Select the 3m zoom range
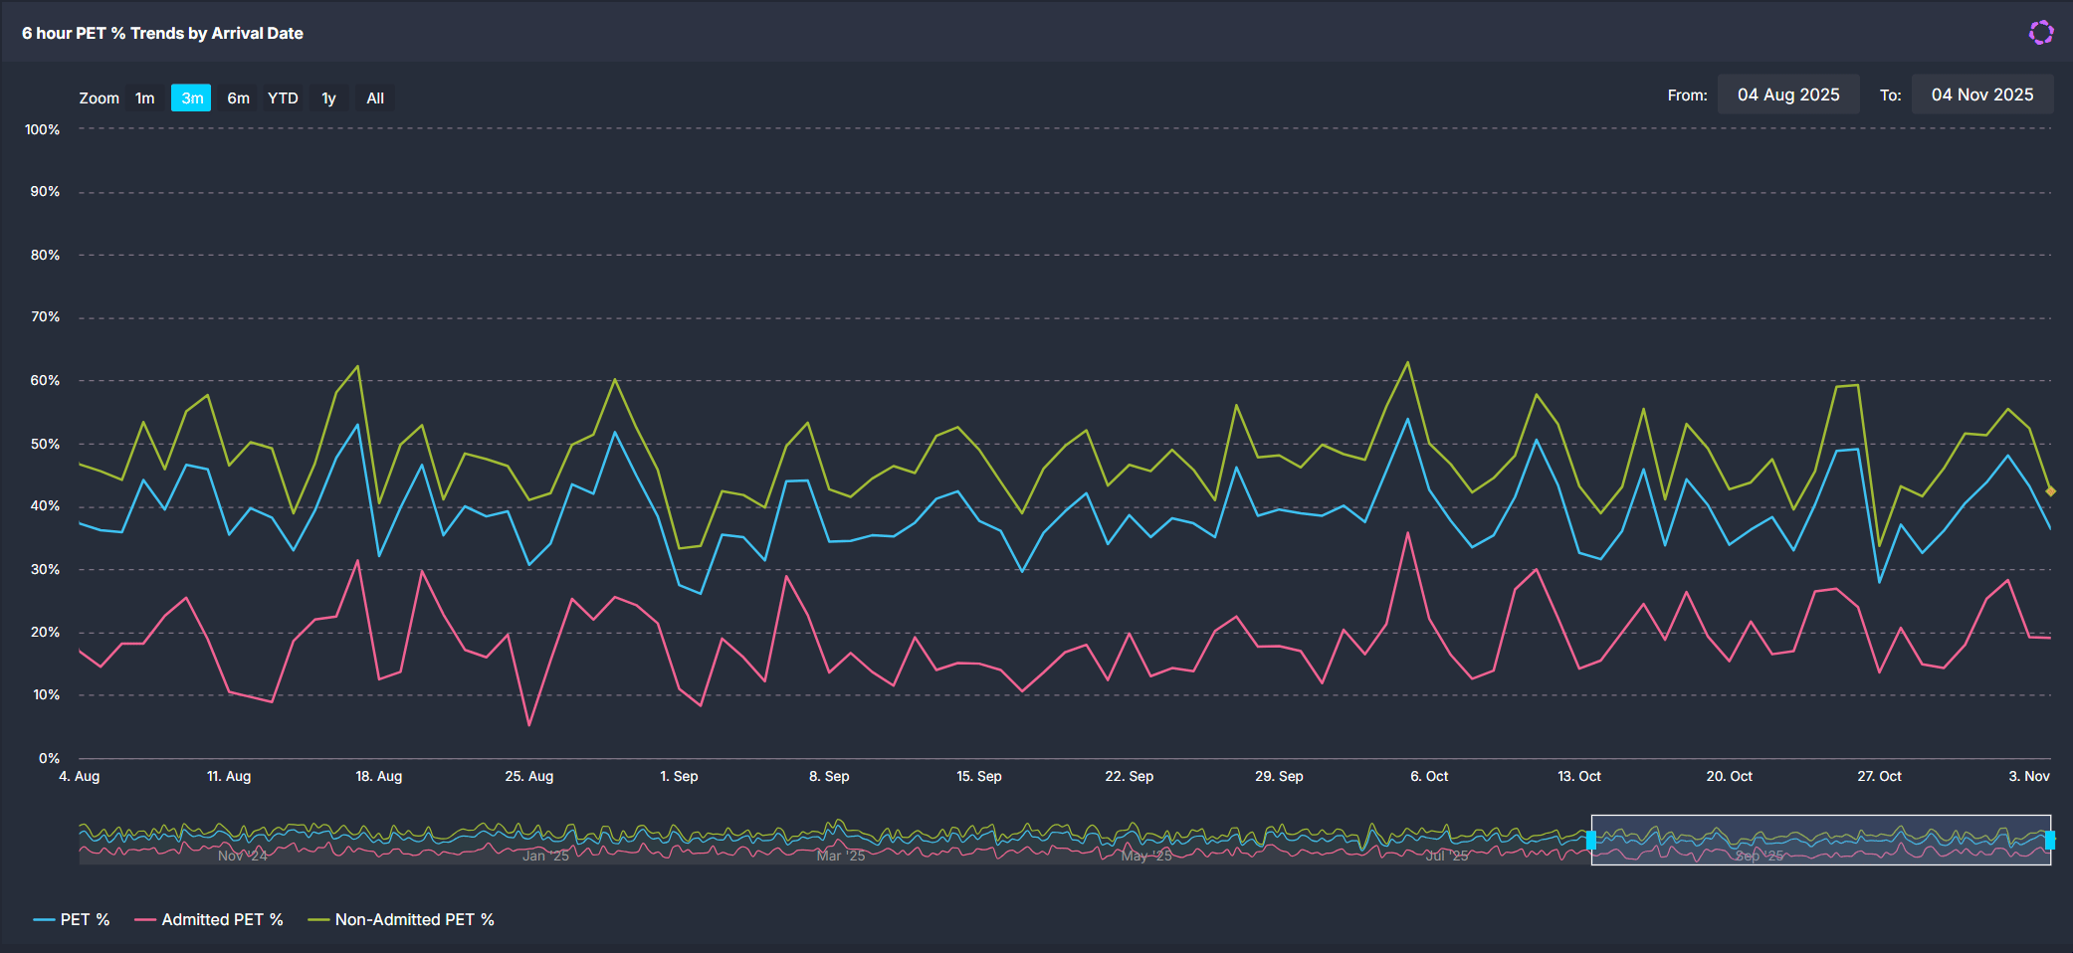Viewport: 2073px width, 953px height. [x=191, y=97]
